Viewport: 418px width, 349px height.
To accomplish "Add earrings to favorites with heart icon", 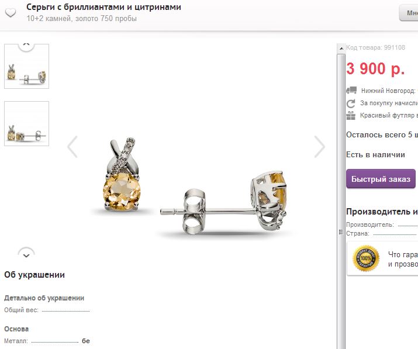I will (11, 12).
